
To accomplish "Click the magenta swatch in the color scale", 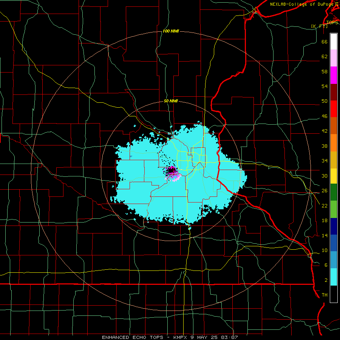I will point(334,75).
